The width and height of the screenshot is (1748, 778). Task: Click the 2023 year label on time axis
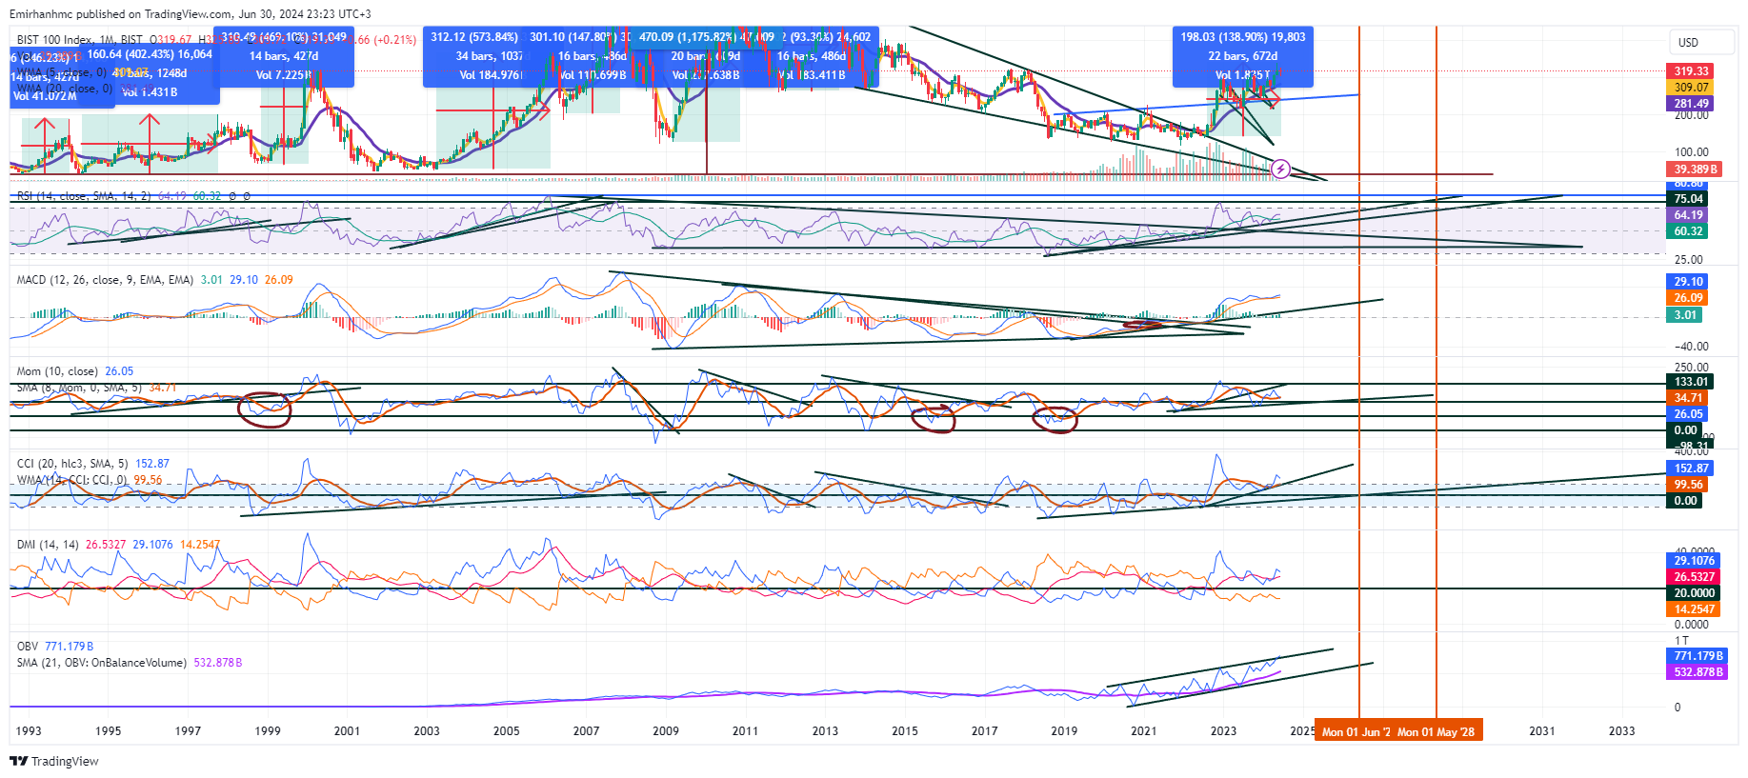[1223, 731]
